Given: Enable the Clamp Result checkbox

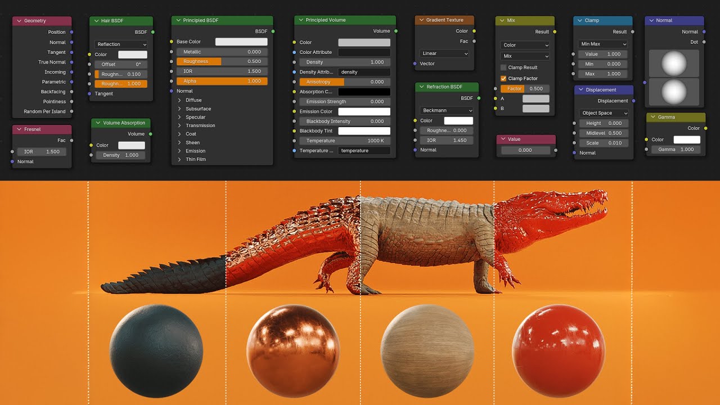Looking at the screenshot, I should point(503,67).
